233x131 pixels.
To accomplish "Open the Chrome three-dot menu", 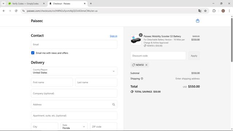I will (229, 11).
